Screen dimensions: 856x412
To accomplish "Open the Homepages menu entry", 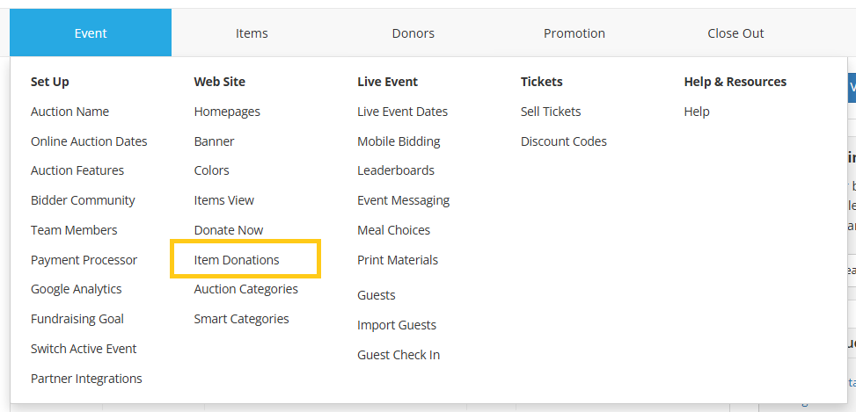I will point(227,112).
